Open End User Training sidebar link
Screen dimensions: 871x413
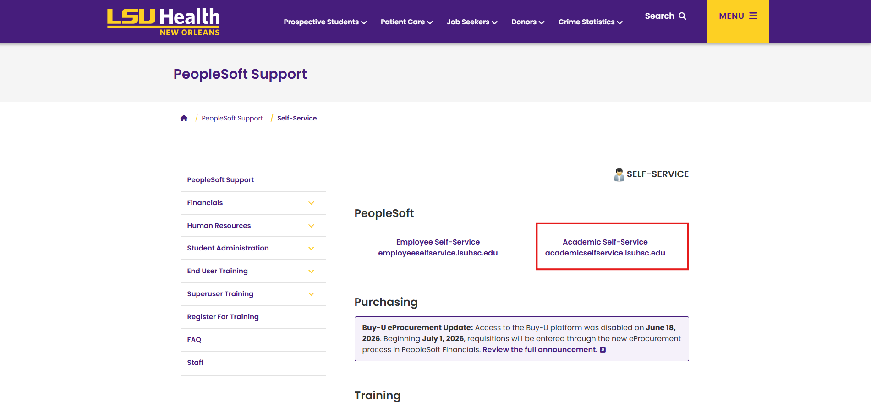(217, 271)
